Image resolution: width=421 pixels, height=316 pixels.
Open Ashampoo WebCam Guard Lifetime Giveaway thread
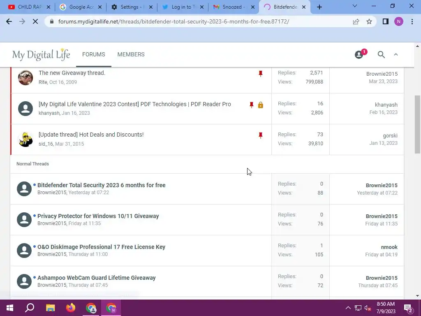point(96,278)
